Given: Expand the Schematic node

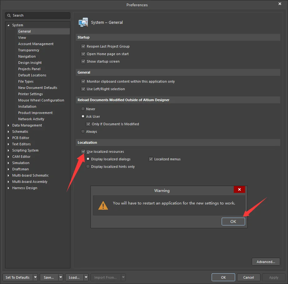Looking at the screenshot, I should pyautogui.click(x=8, y=132).
